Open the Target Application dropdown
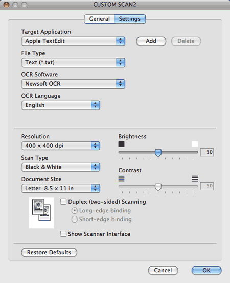Screen dimensions: 230x283 click(73, 41)
